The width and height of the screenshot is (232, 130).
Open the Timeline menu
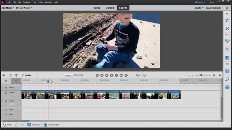pos(26,2)
